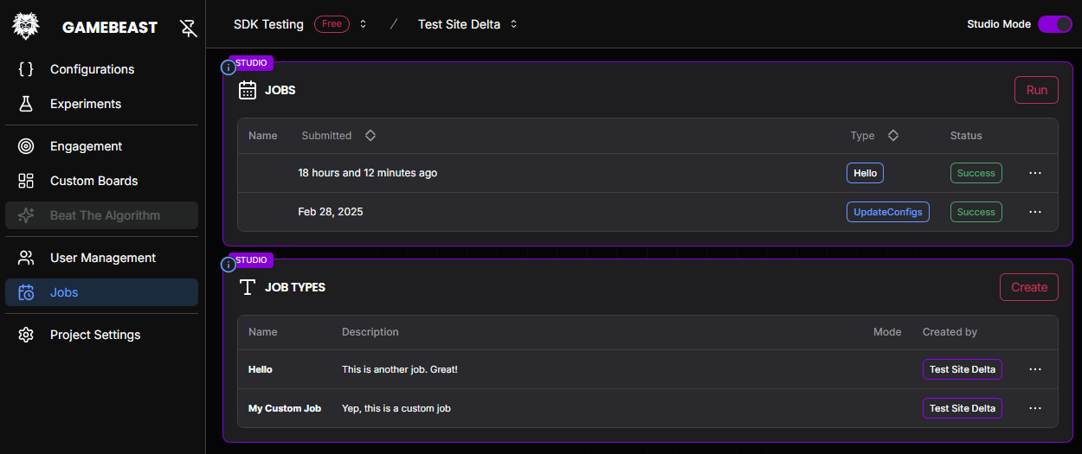This screenshot has width=1082, height=454.
Task: Expand the Test Site Delta selector
Action: [513, 24]
